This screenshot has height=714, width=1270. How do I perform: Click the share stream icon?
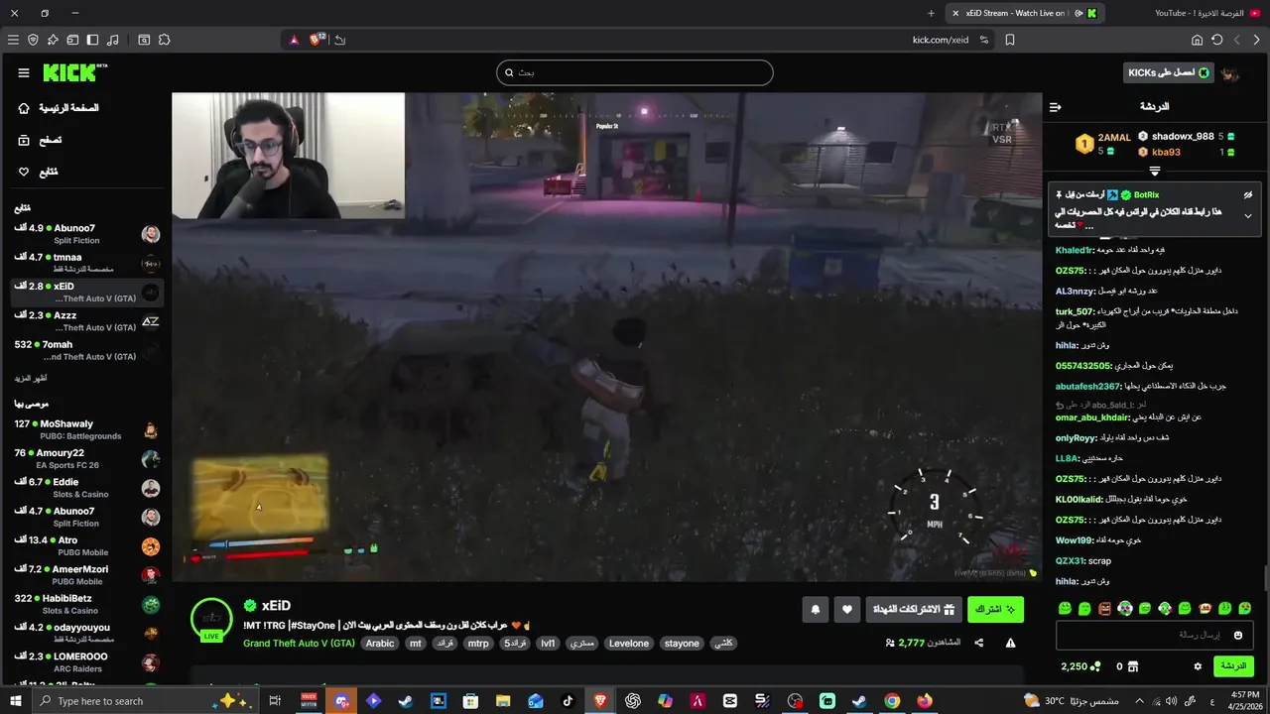[x=979, y=643]
